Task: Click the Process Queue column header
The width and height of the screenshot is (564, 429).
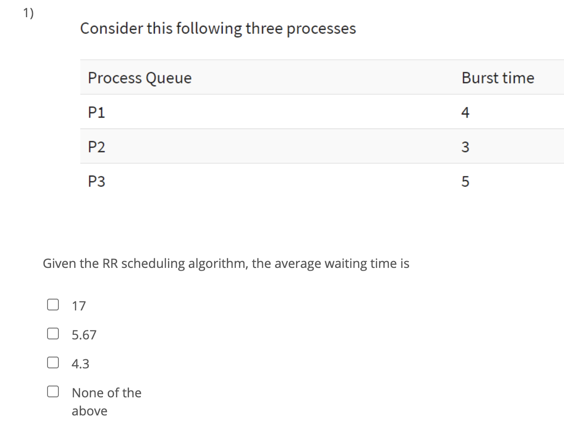Action: [x=139, y=77]
